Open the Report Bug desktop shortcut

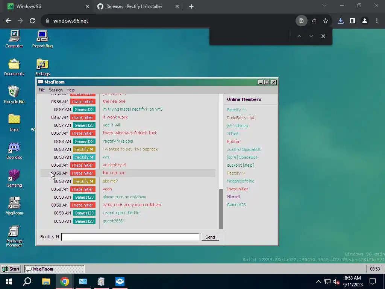(42, 39)
